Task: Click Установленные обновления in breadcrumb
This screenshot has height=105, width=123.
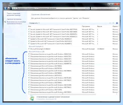Action: 47,8
